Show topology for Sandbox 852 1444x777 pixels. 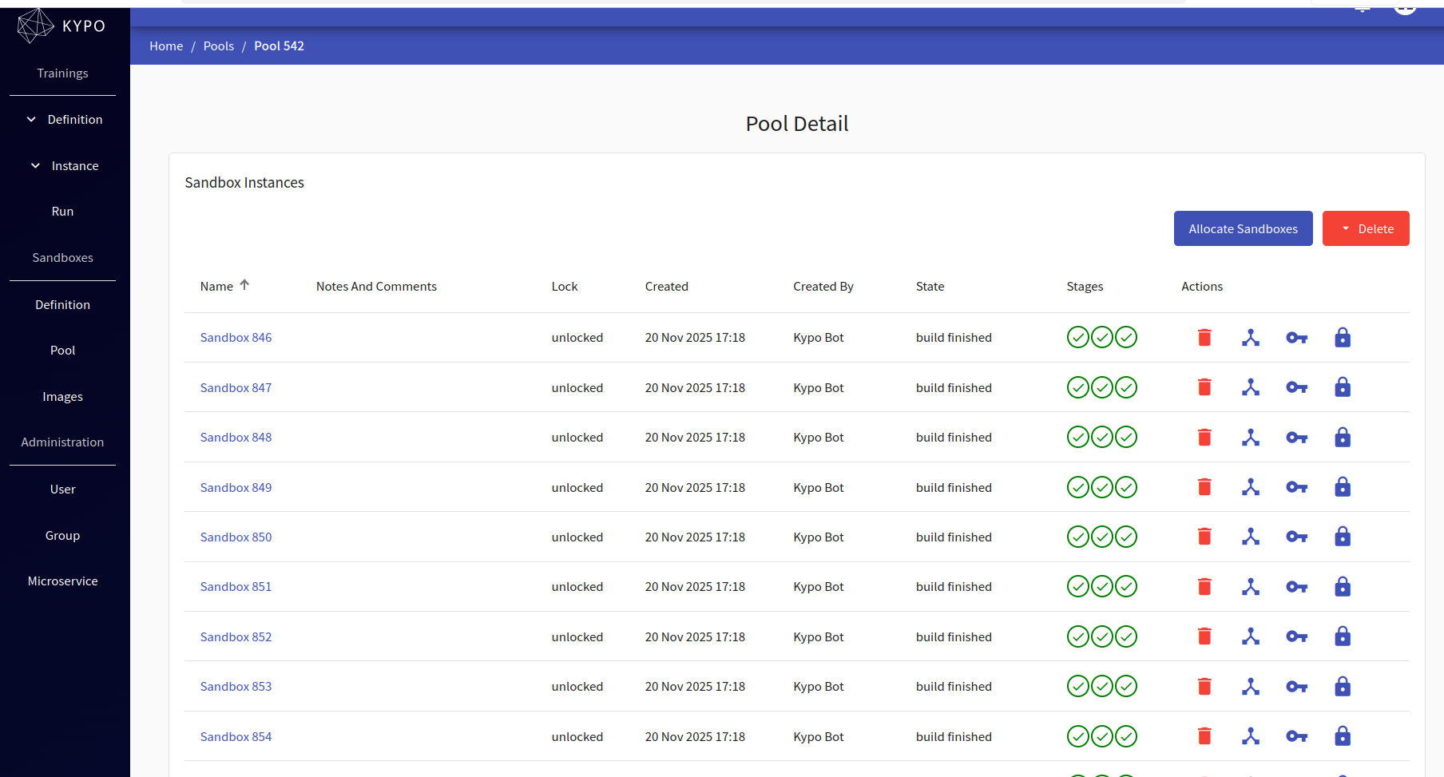point(1251,636)
